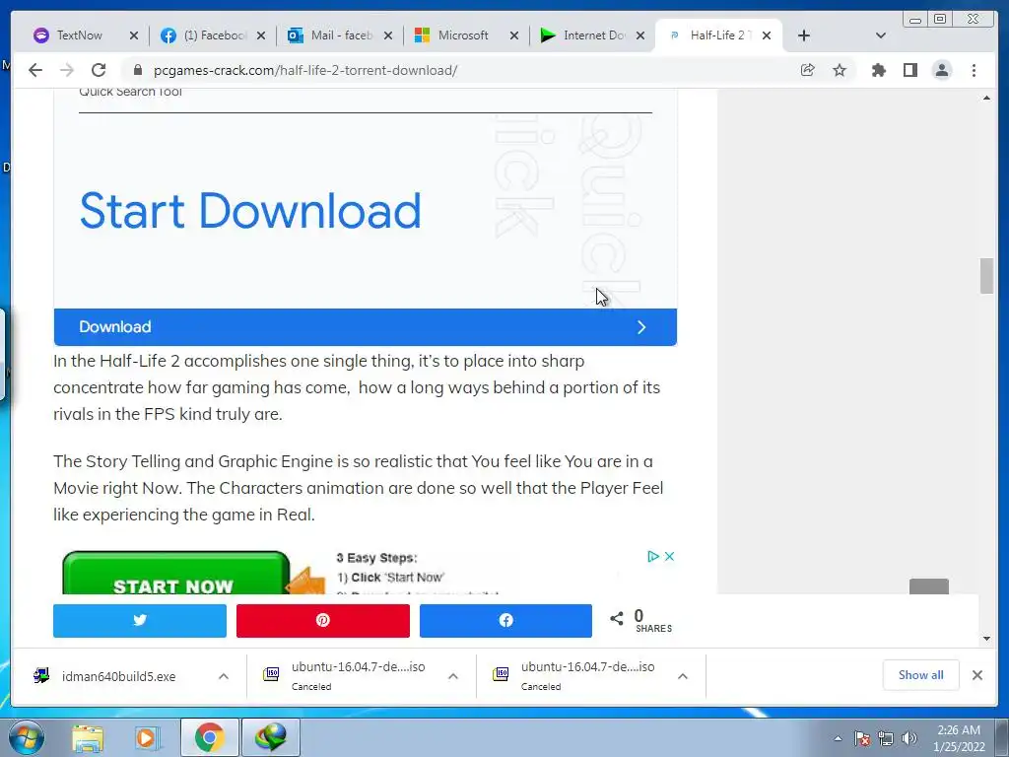This screenshot has height=757, width=1009.
Task: Go back to the previous page
Action: tap(35, 70)
